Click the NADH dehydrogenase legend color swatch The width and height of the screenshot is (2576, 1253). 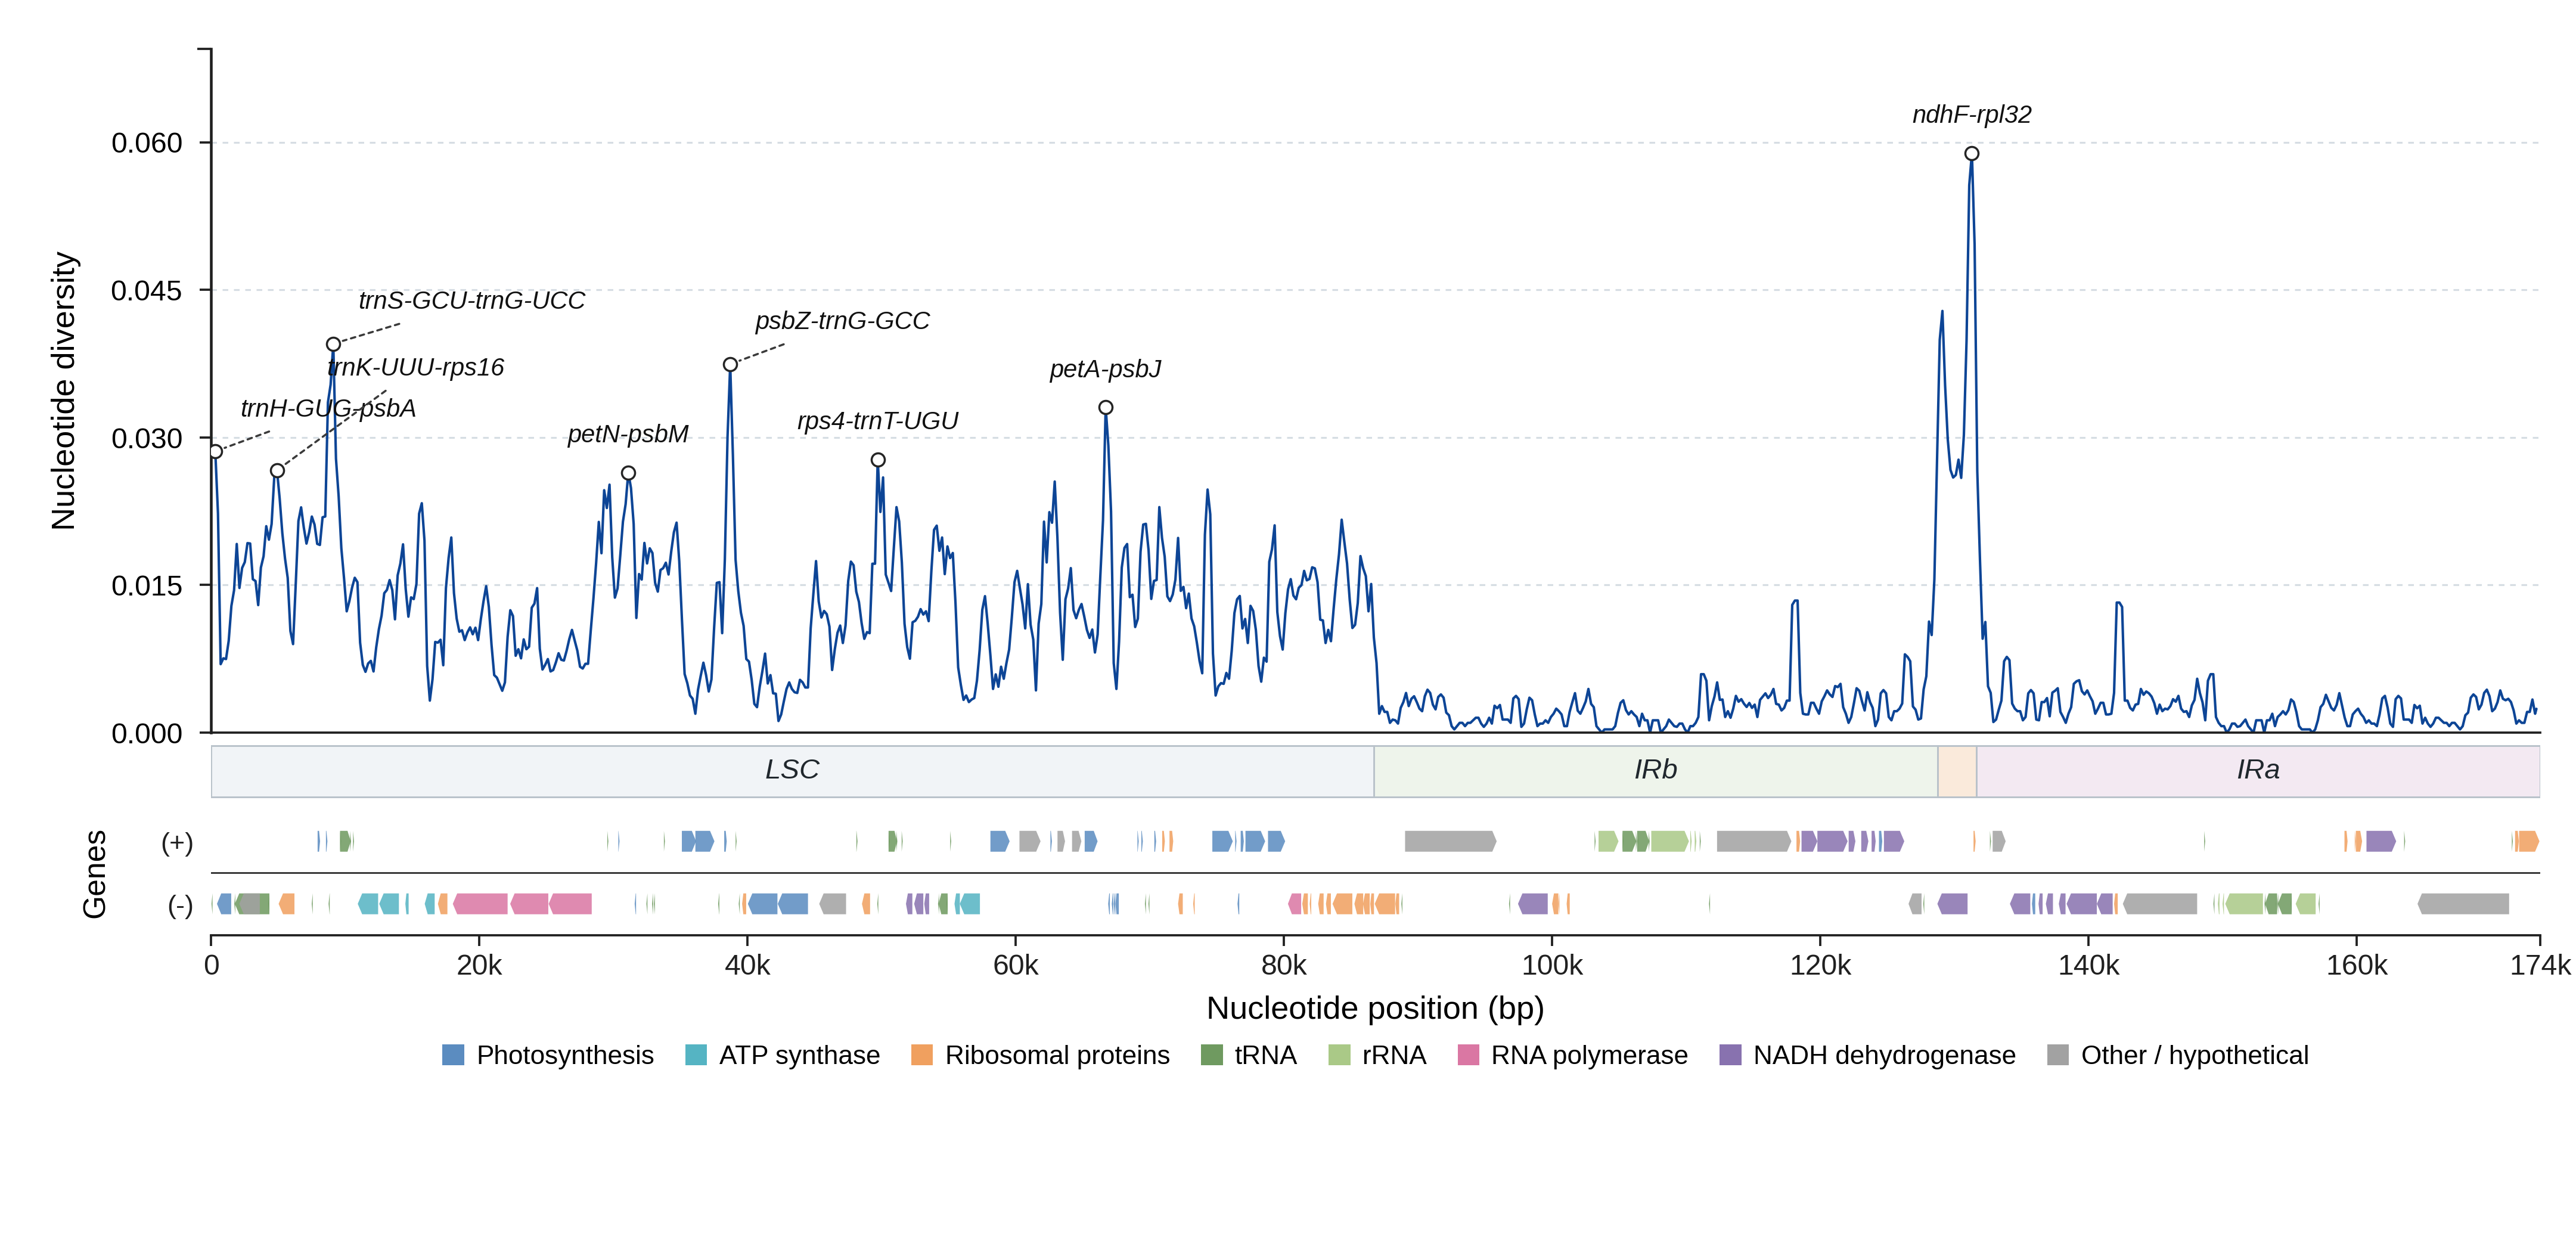click(1730, 1054)
